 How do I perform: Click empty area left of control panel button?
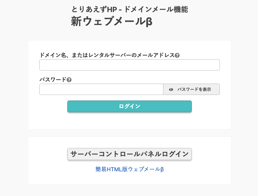(48, 154)
